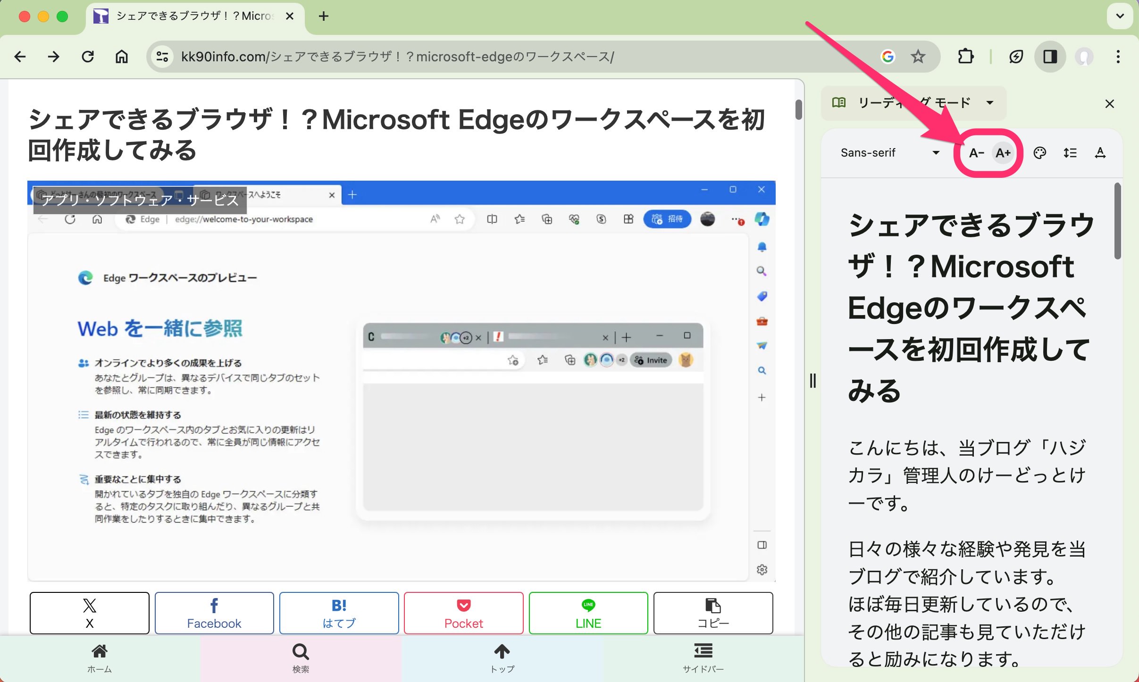Click the main page scrollbar
Screen dimensions: 1139x682
pos(798,109)
